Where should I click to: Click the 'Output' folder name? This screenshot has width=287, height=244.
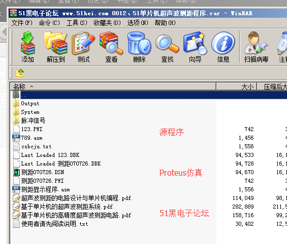point(30,103)
